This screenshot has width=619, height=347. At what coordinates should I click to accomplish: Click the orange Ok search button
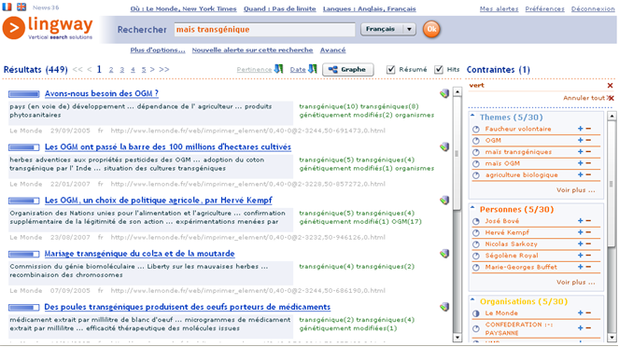tap(431, 29)
